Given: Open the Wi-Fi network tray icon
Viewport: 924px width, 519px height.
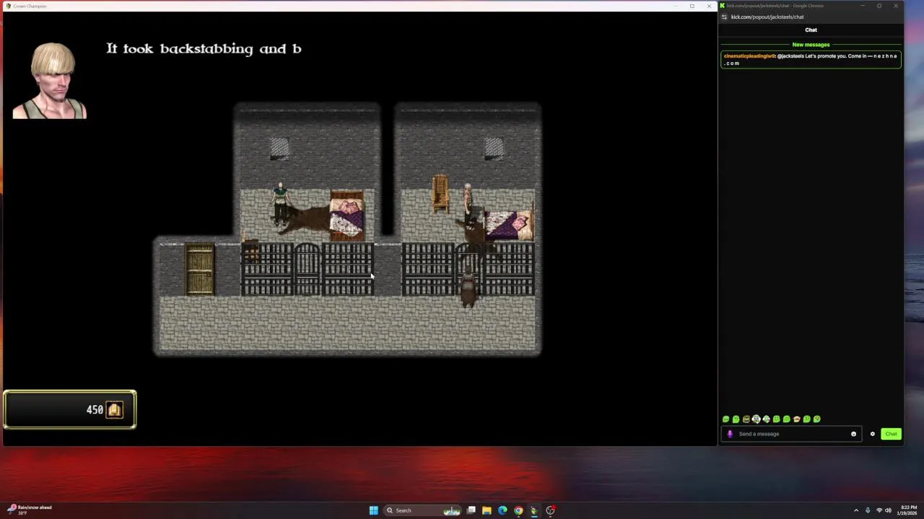Looking at the screenshot, I should point(879,510).
